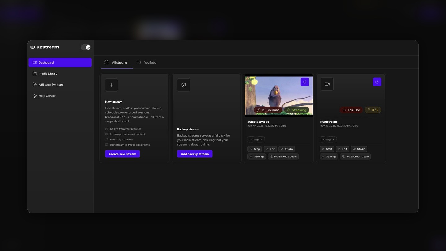Open Affiliates Program in the sidebar
This screenshot has width=446, height=251.
60,85
